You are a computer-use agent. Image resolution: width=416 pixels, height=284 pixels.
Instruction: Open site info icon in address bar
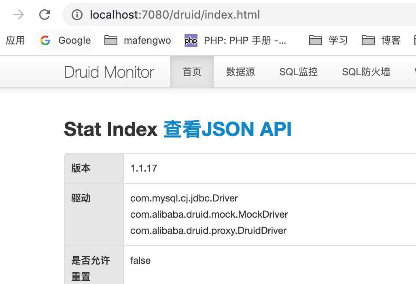point(77,15)
